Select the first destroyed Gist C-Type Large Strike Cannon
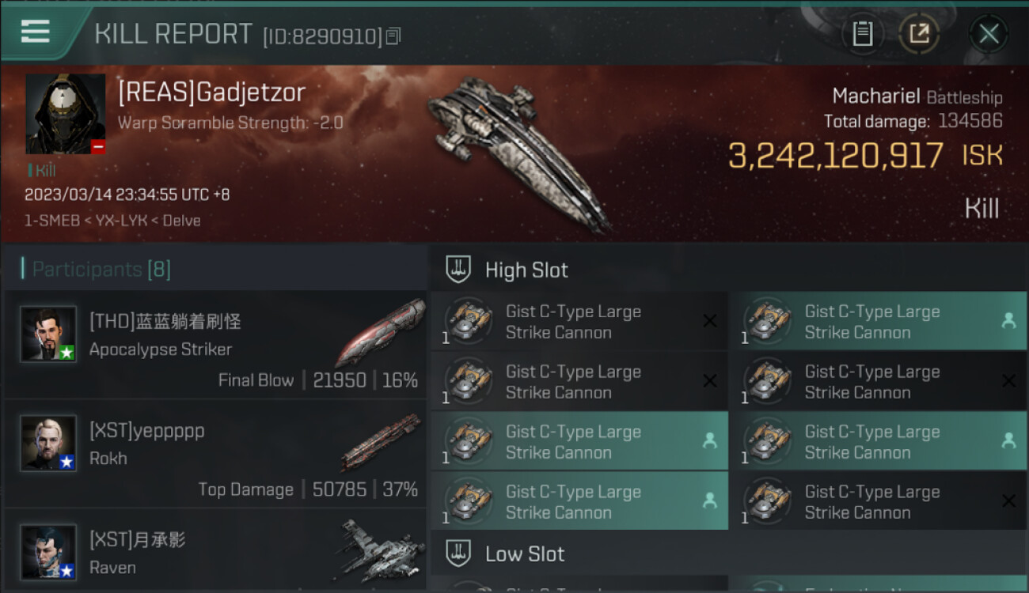This screenshot has width=1029, height=593. coord(579,322)
